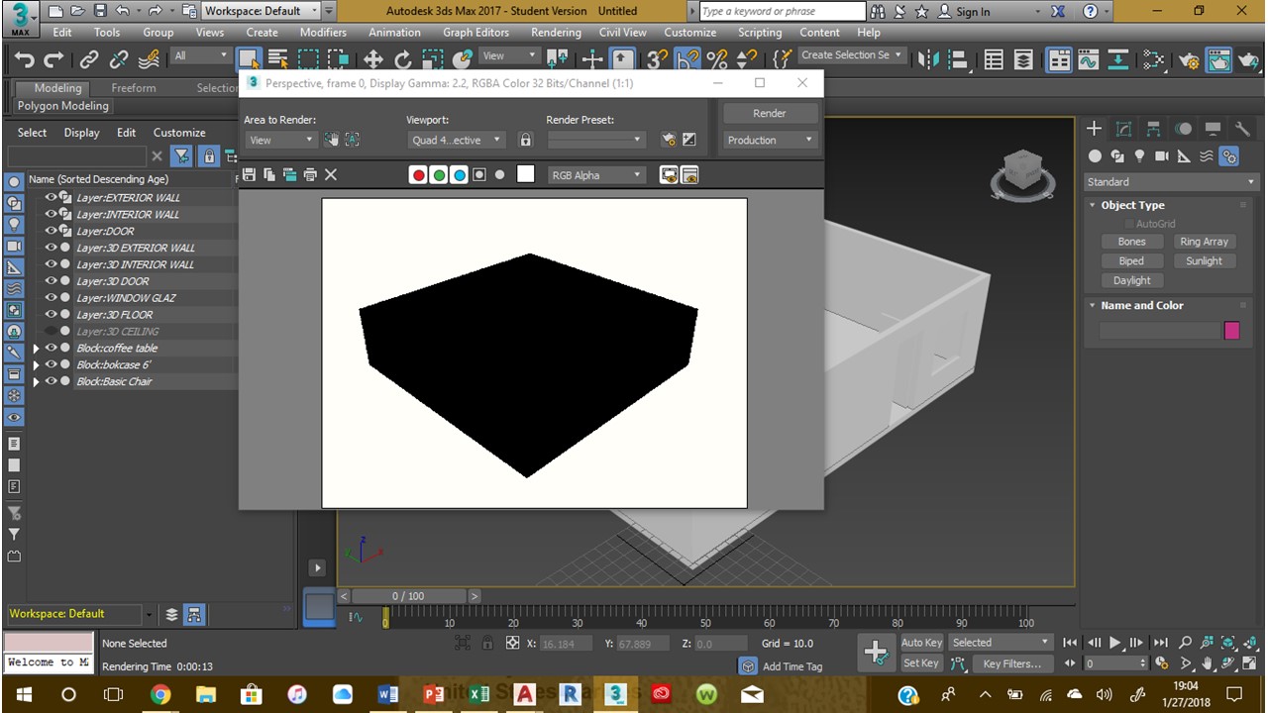Open the Rendering menu
The width and height of the screenshot is (1268, 713).
[x=556, y=32]
